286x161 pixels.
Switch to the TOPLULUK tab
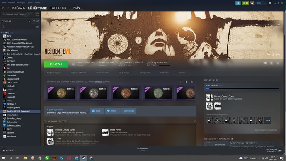coord(58,8)
